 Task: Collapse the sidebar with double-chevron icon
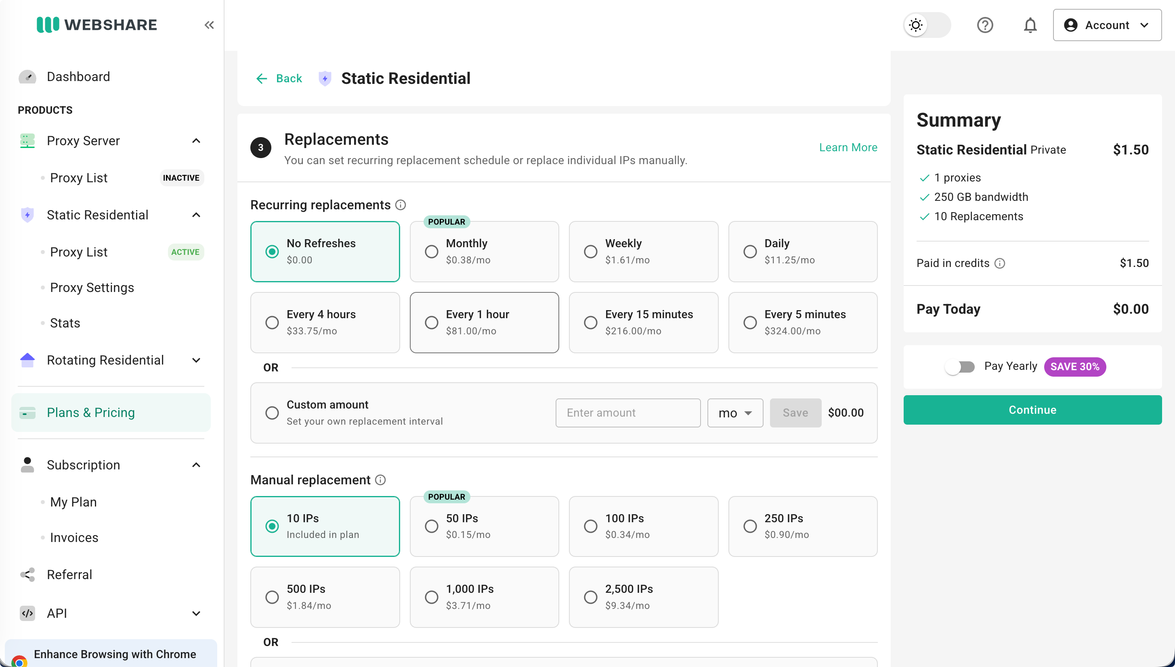209,25
